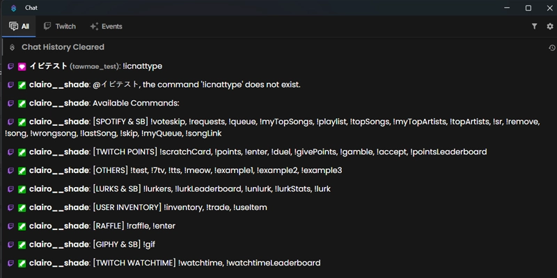Viewport: 557px width, 278px height.
Task: Click the pink heart badge beside イビテスト
Action: pyautogui.click(x=22, y=66)
